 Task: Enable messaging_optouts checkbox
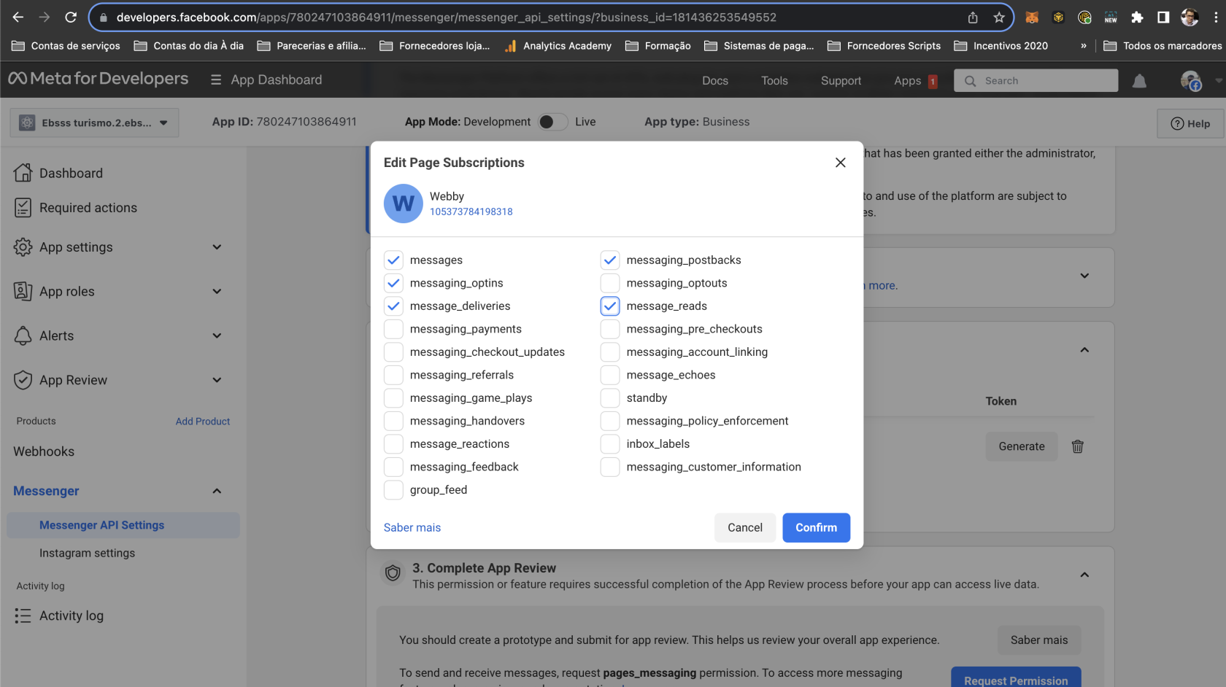610,283
